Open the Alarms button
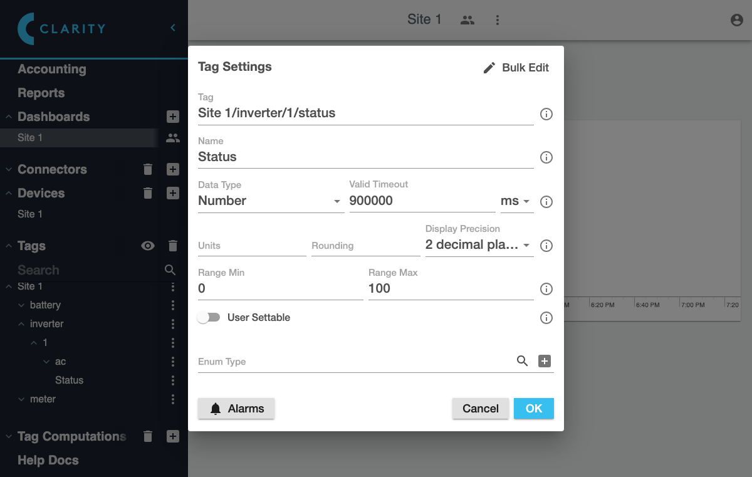The image size is (752, 477). pos(236,409)
